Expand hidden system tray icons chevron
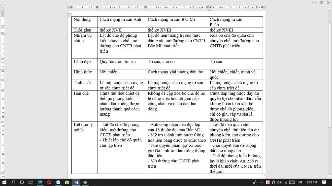332x186 pixels. pos(262,182)
